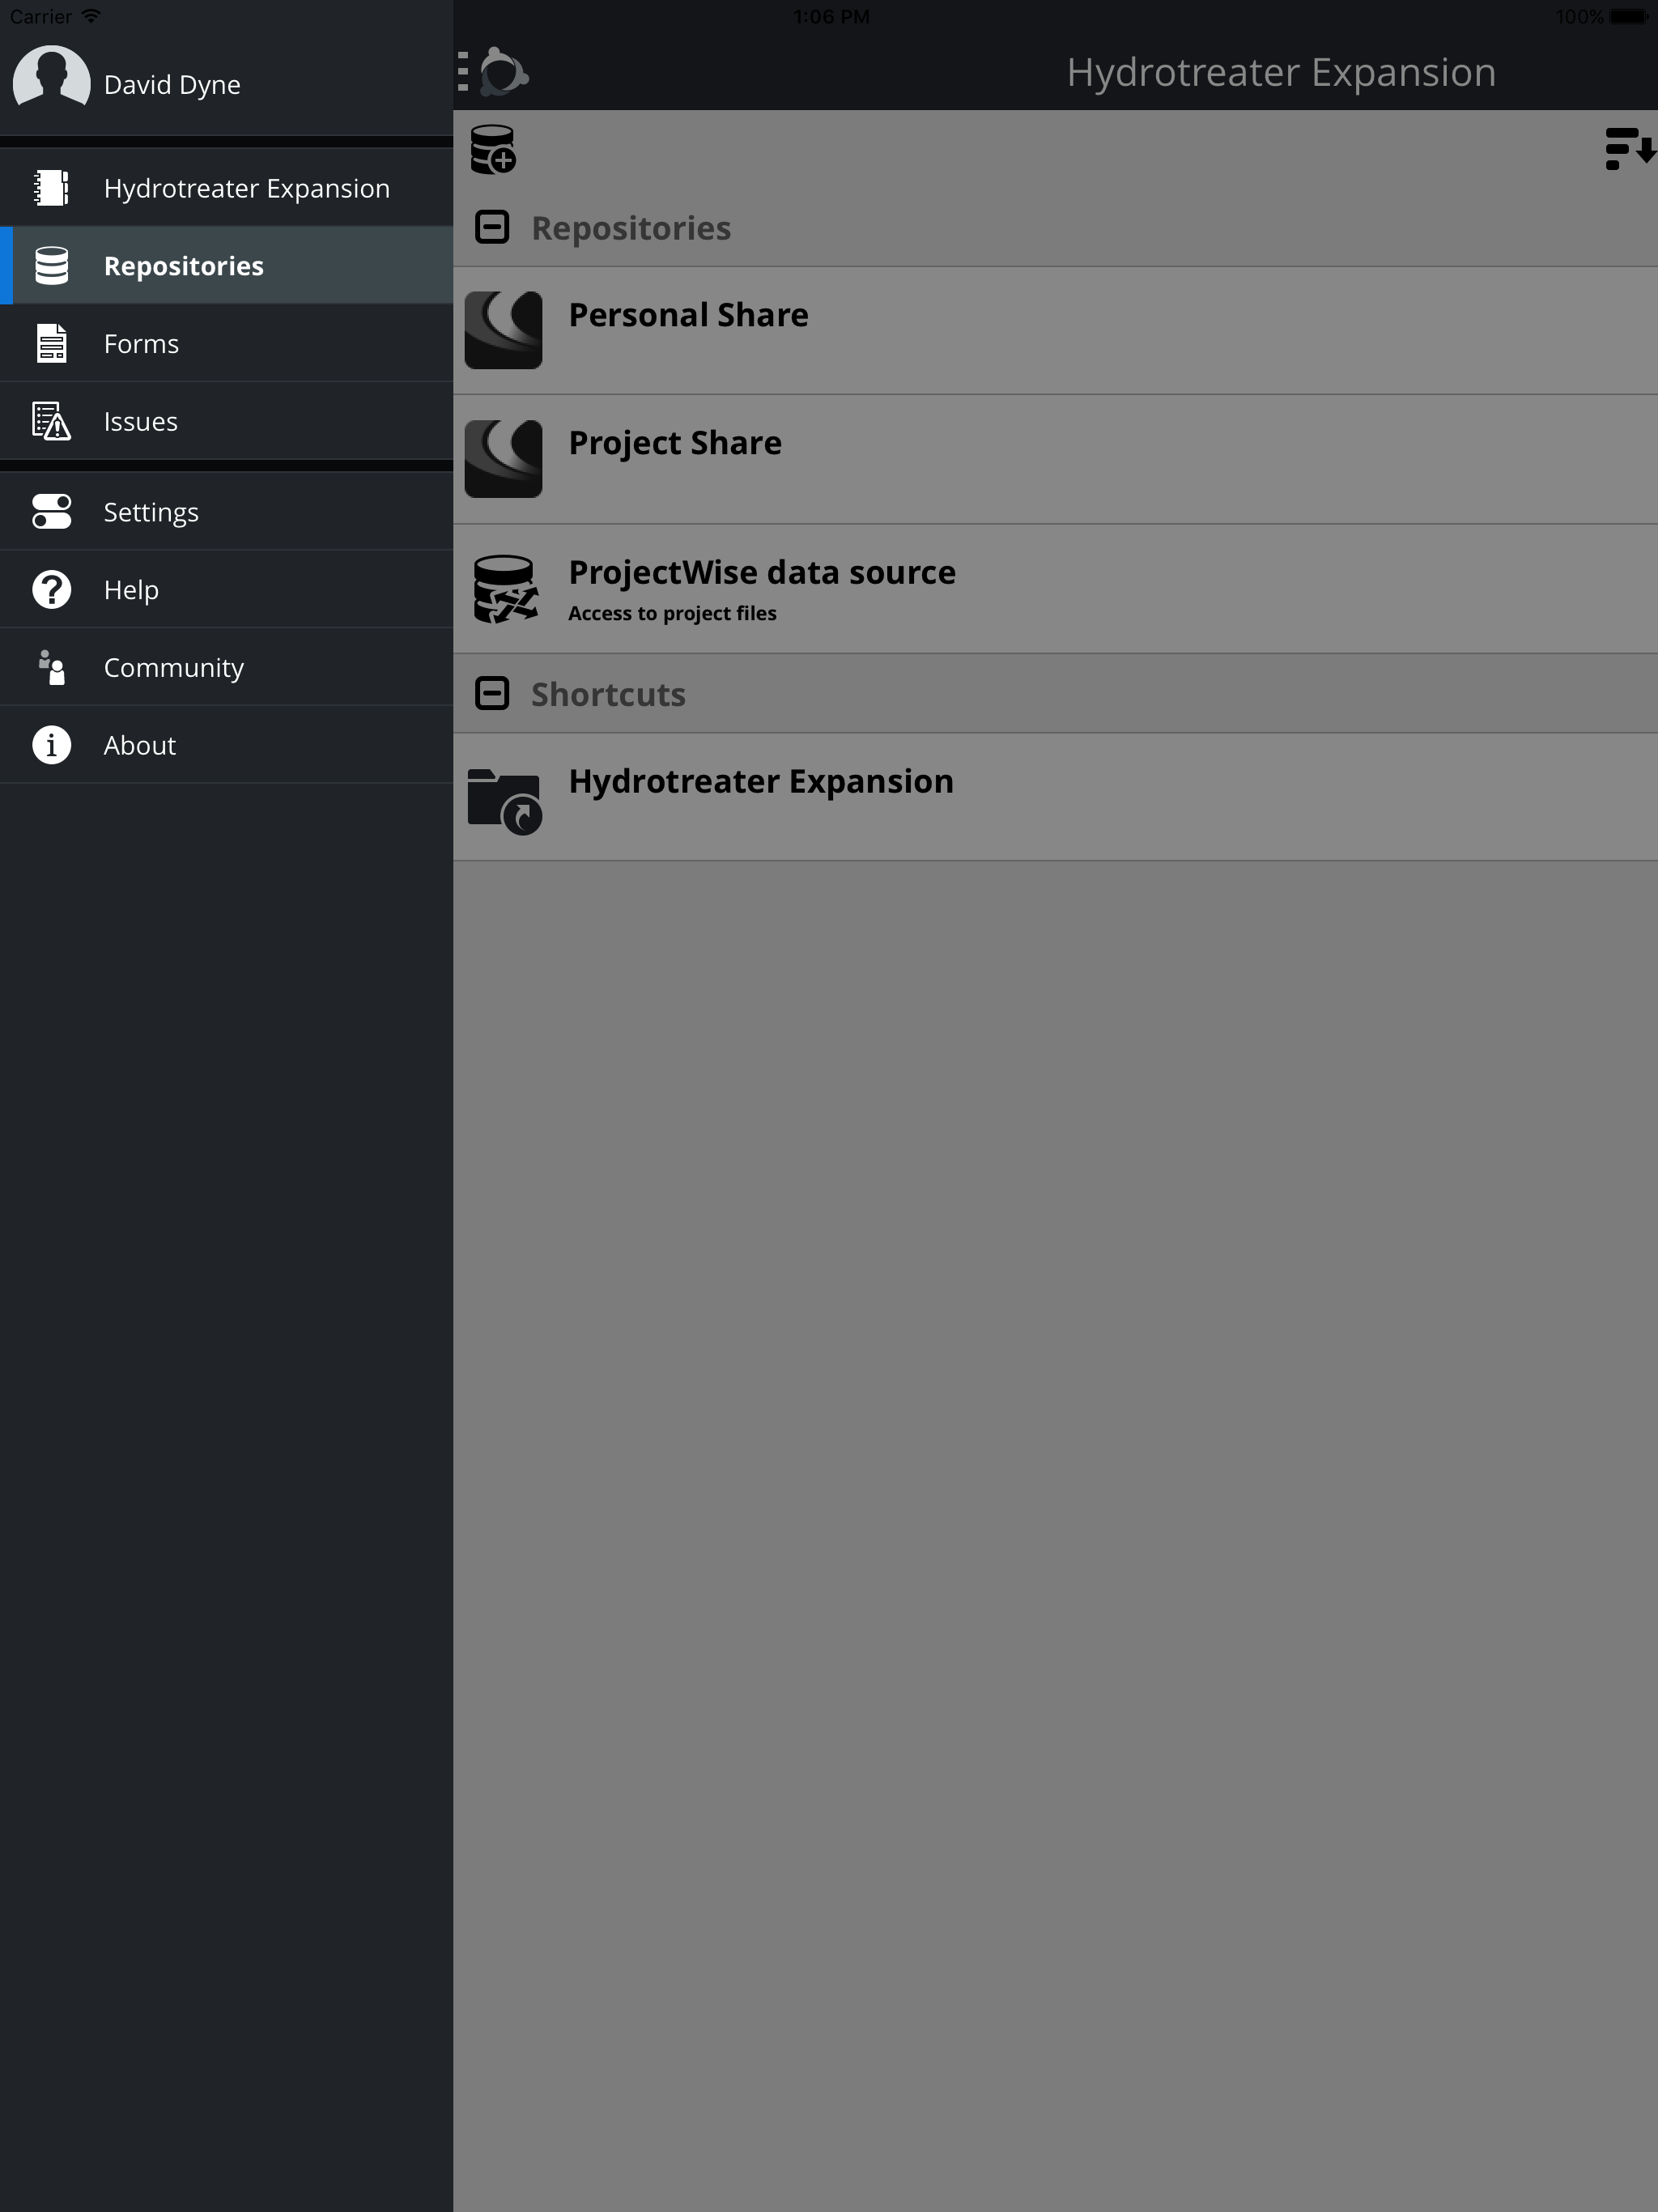Click the Personal Share repository icon
The width and height of the screenshot is (1658, 2212).
coord(504,330)
